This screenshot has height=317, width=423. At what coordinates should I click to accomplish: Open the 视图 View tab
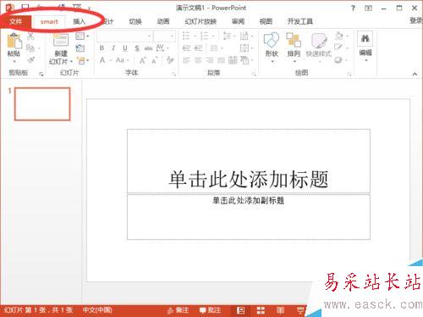(266, 21)
